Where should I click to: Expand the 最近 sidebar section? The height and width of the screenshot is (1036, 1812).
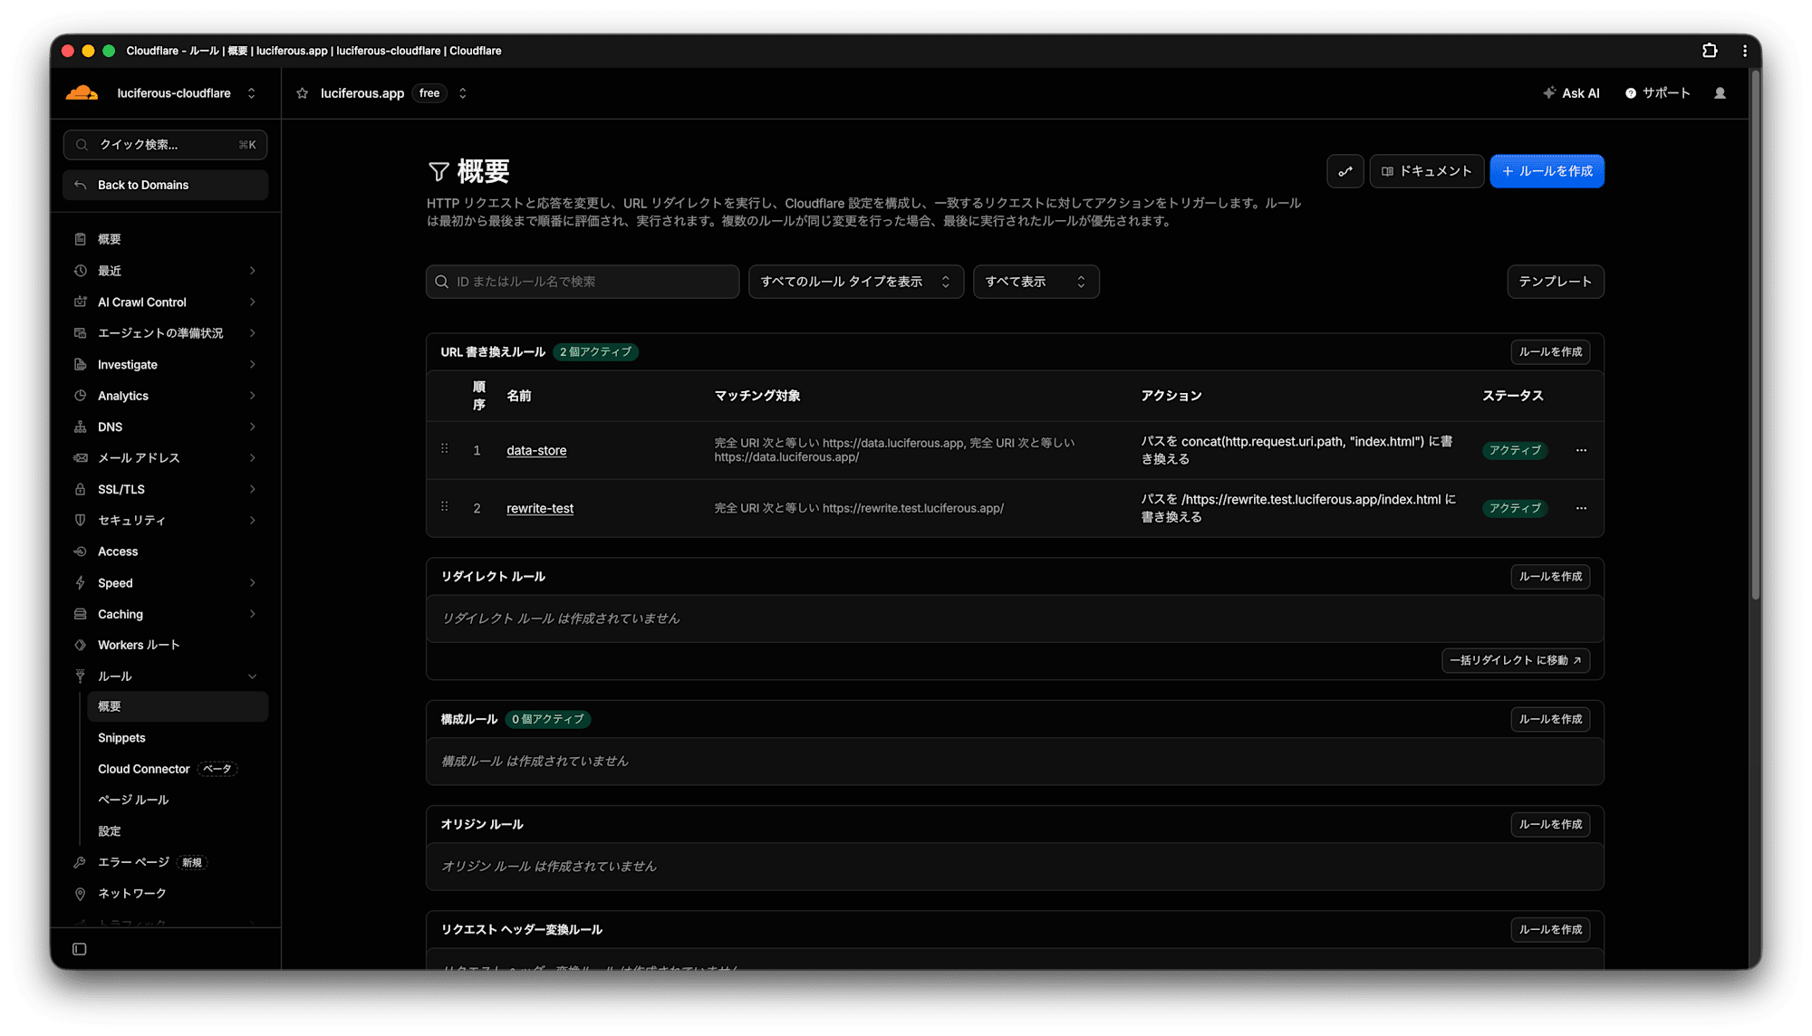[x=253, y=271]
